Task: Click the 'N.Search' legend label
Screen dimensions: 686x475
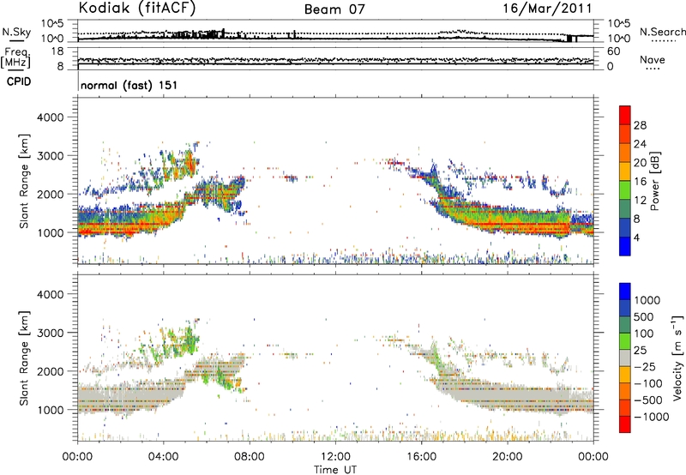Action: (x=663, y=32)
